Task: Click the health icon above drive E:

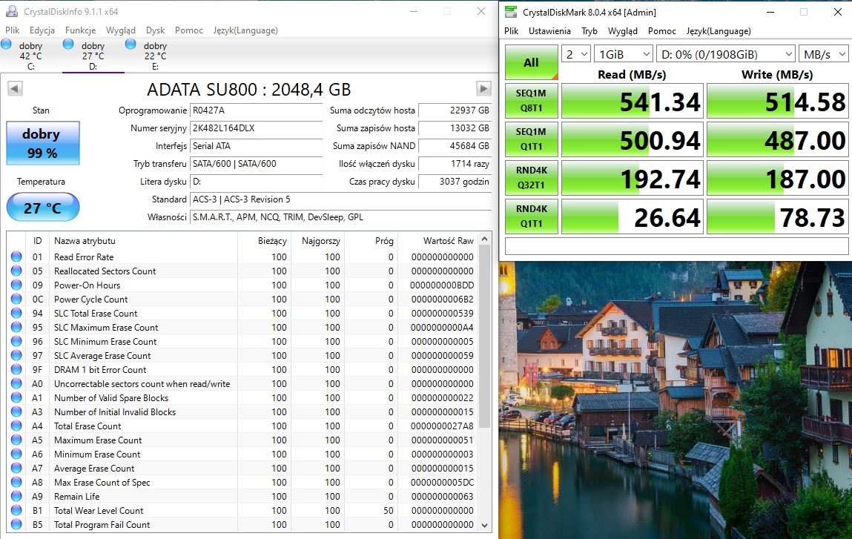Action: 131,44
